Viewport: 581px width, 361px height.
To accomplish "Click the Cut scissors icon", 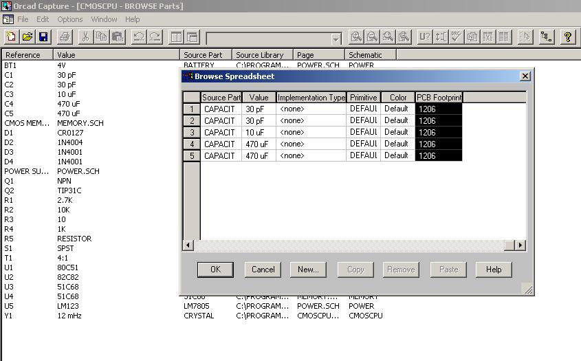I will coord(85,37).
